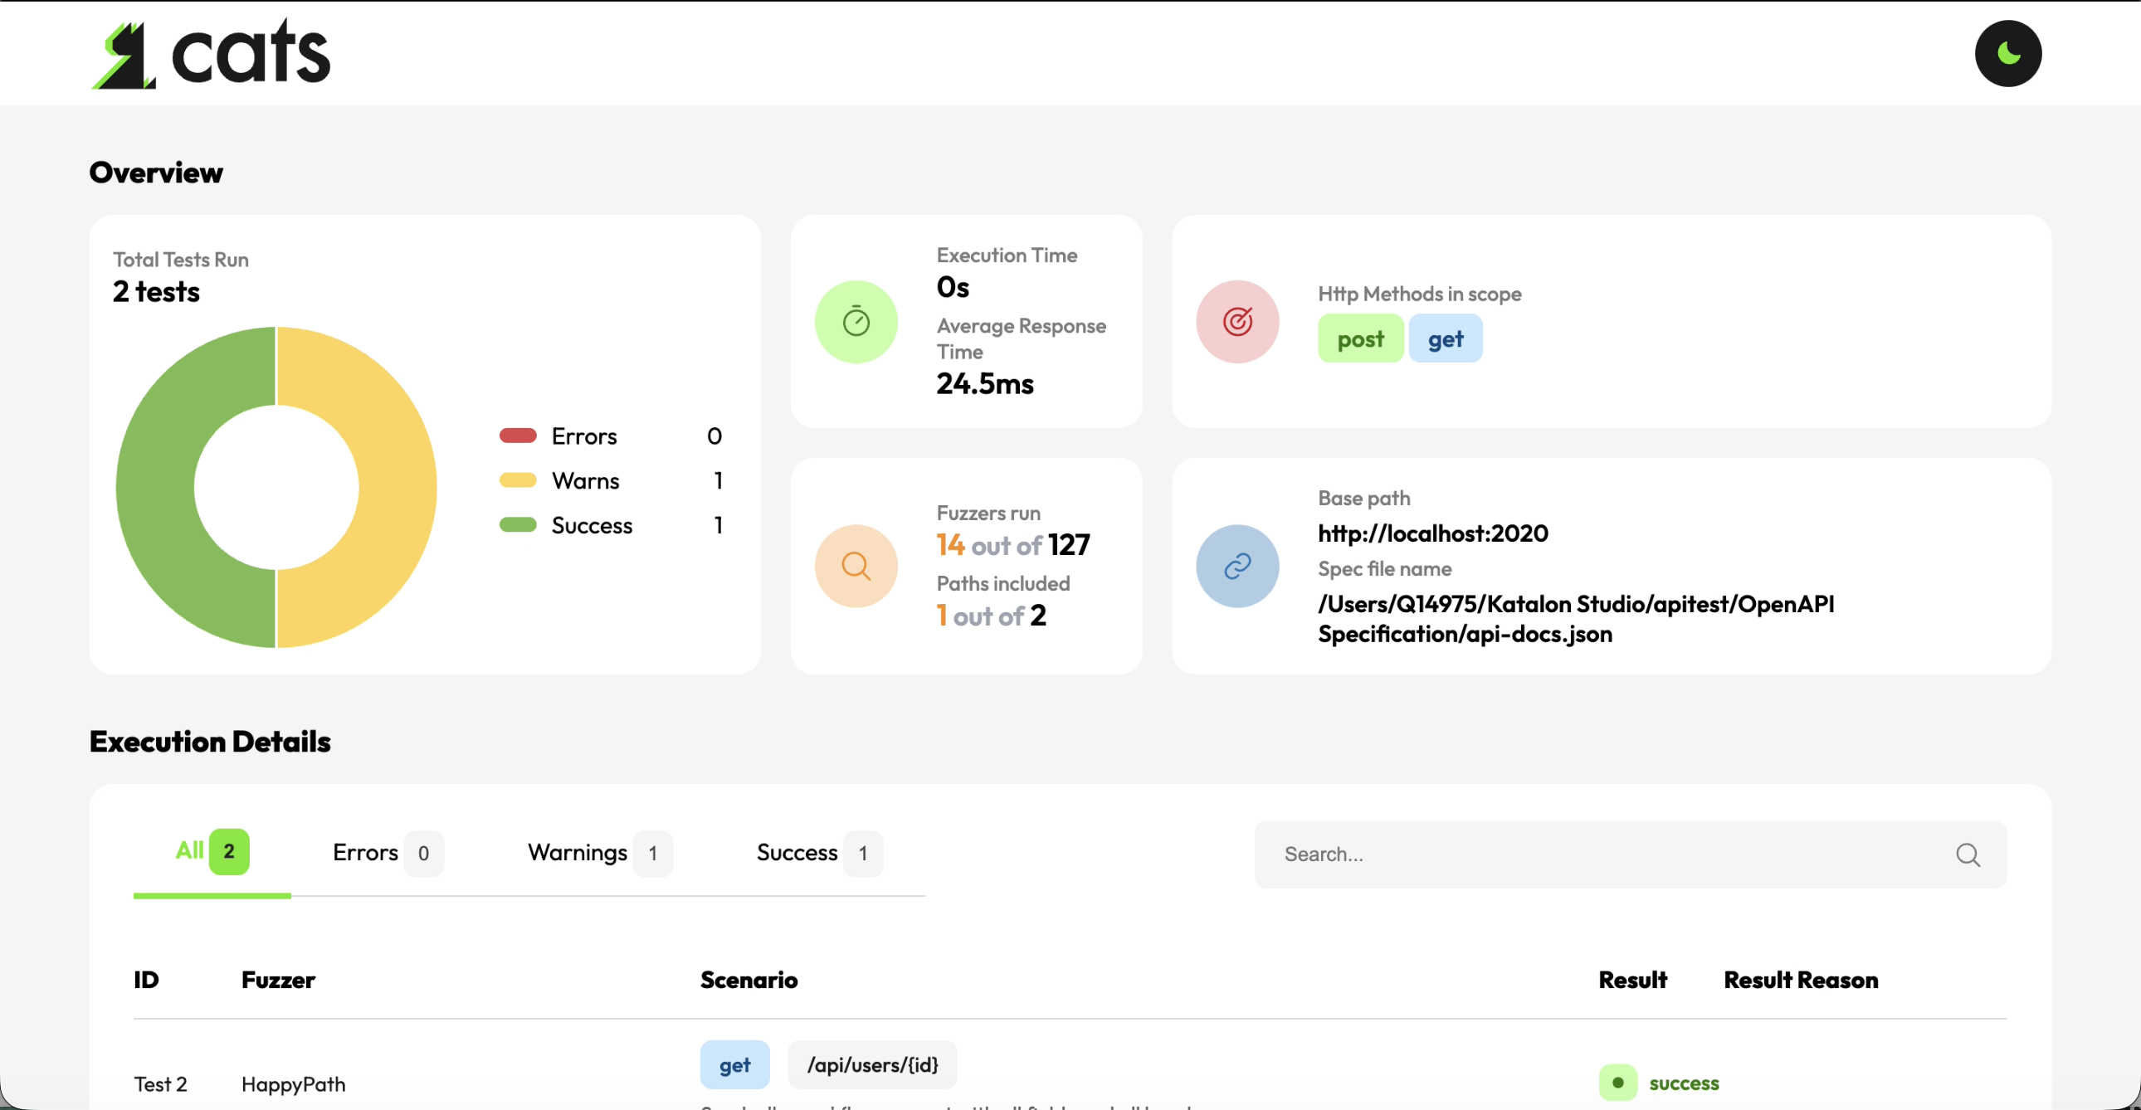Screen dimensions: 2141x1110
Task: Click the Http Methods target icon
Action: pos(1236,322)
